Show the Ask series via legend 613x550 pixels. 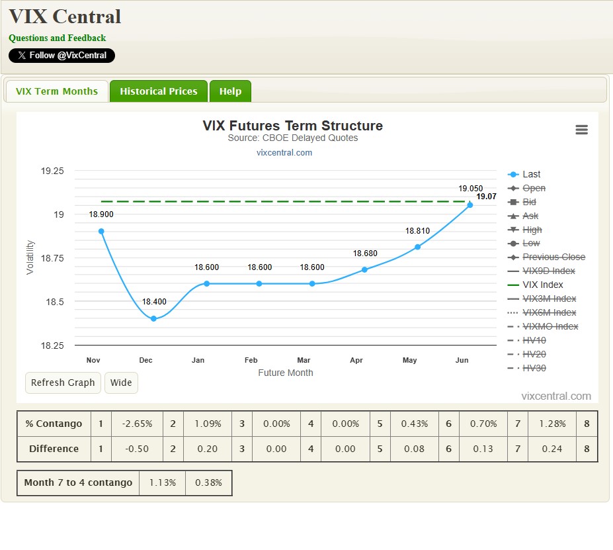tap(530, 216)
